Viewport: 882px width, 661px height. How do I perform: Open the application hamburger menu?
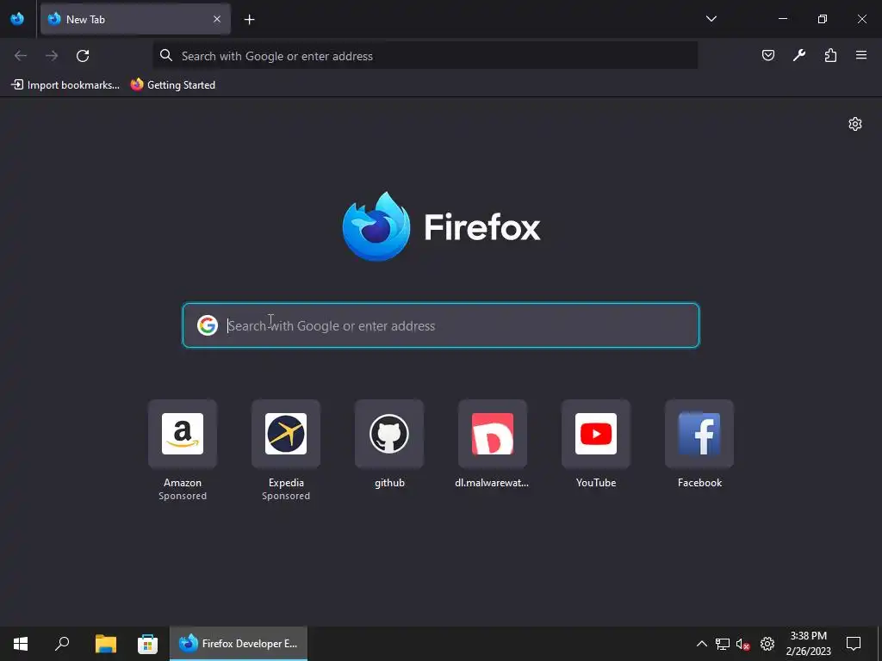coord(861,55)
